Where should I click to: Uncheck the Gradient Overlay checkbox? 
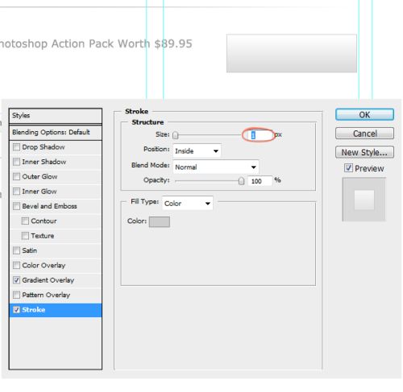click(16, 280)
